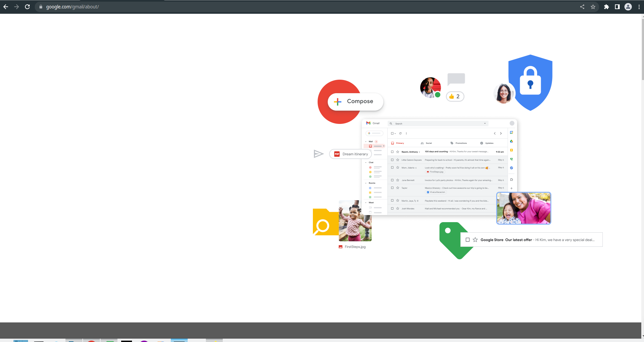Click the green promotions tag icon
Image resolution: width=644 pixels, height=342 pixels.
click(x=452, y=240)
